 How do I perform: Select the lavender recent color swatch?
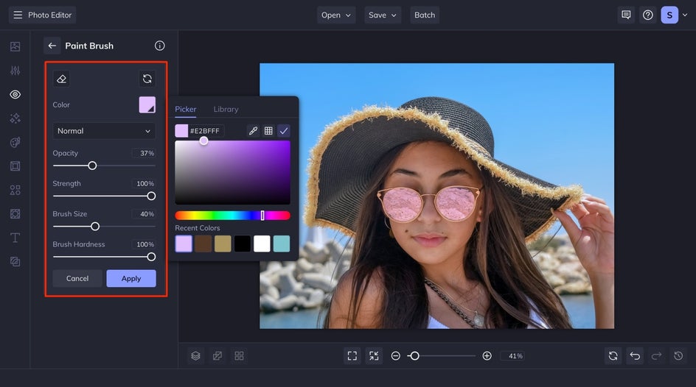184,244
